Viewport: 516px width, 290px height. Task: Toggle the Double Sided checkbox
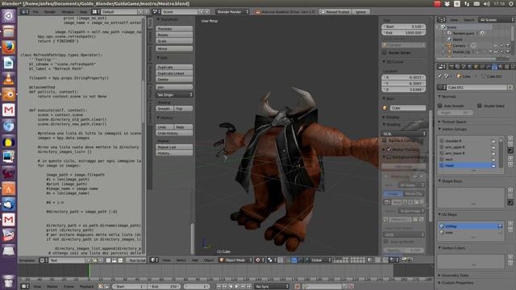pos(480,106)
